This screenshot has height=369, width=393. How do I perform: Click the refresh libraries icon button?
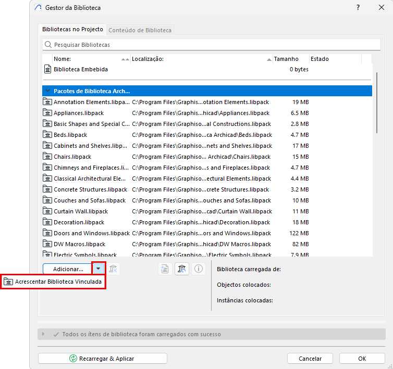(182, 269)
